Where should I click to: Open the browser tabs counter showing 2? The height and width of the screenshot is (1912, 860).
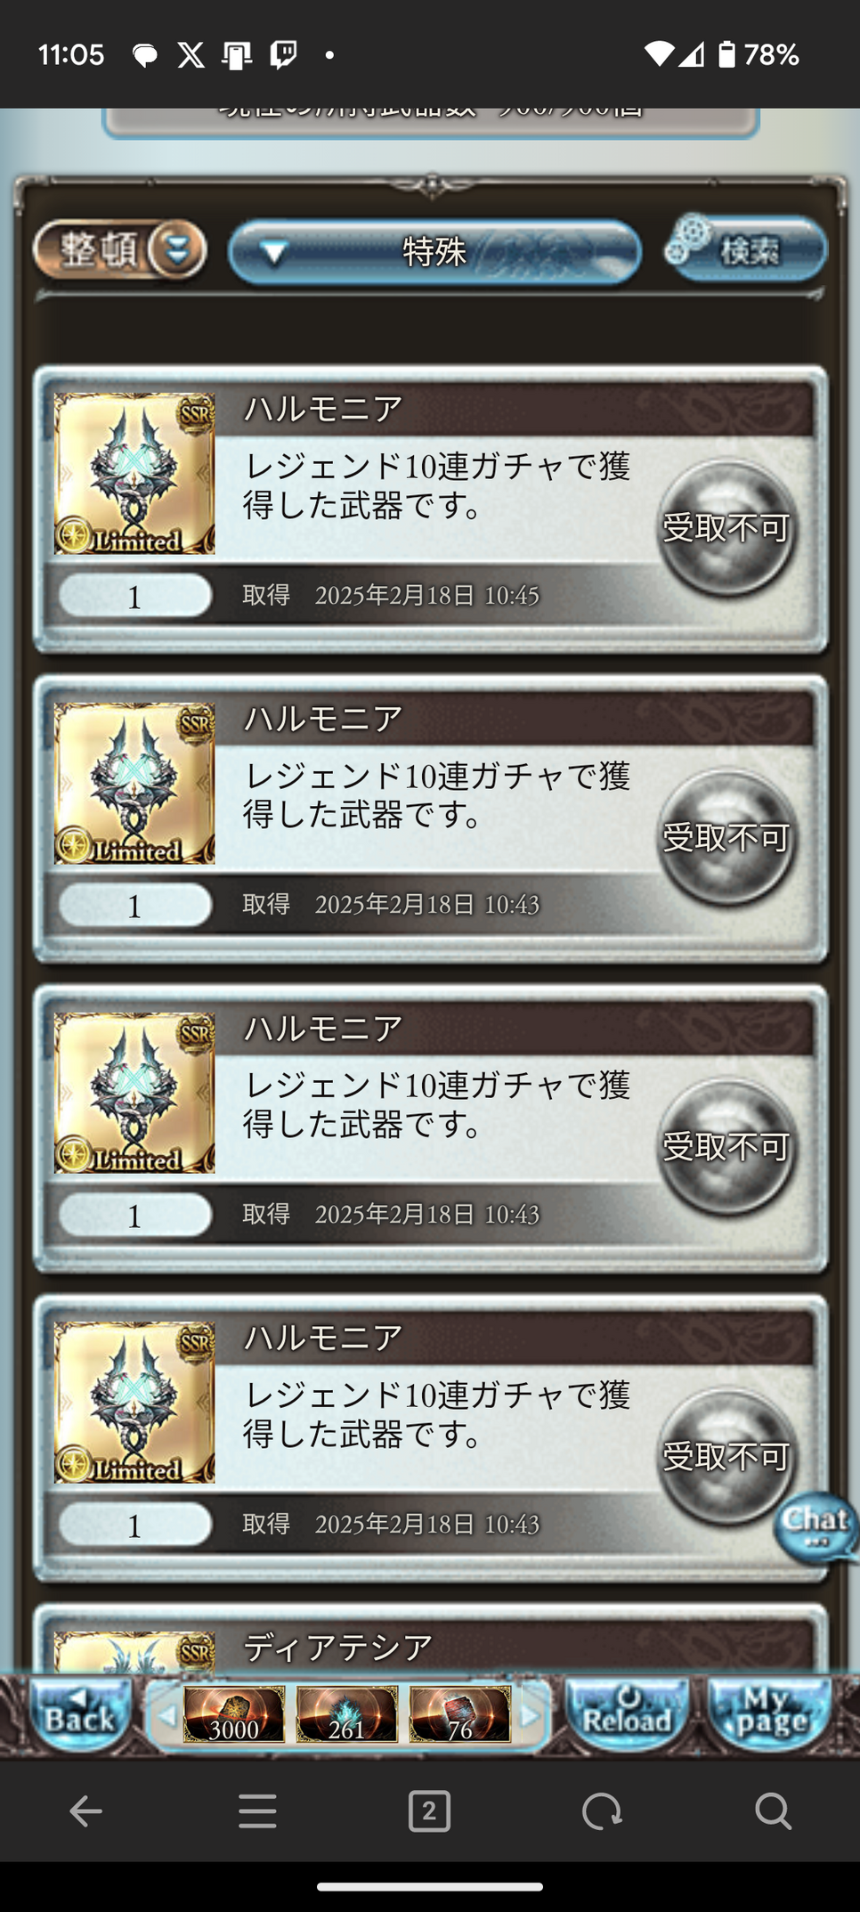pyautogui.click(x=429, y=1811)
